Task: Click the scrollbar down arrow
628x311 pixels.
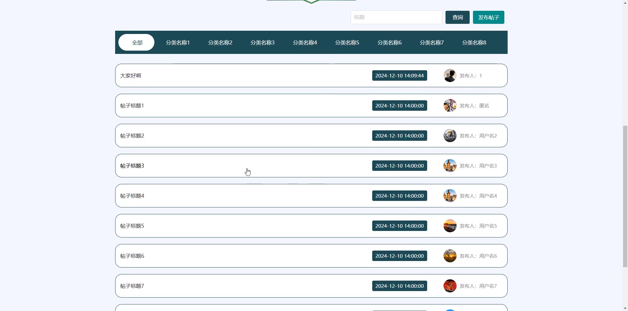Action: pos(625,308)
